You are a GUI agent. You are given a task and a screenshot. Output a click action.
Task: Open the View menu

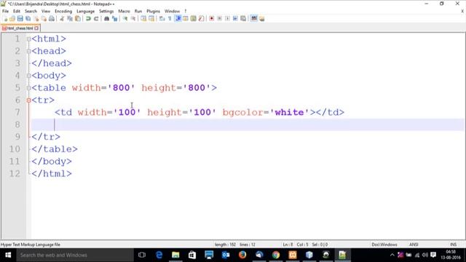pyautogui.click(x=46, y=11)
